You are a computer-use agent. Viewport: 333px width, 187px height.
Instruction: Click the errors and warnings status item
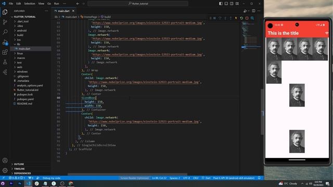17,178
